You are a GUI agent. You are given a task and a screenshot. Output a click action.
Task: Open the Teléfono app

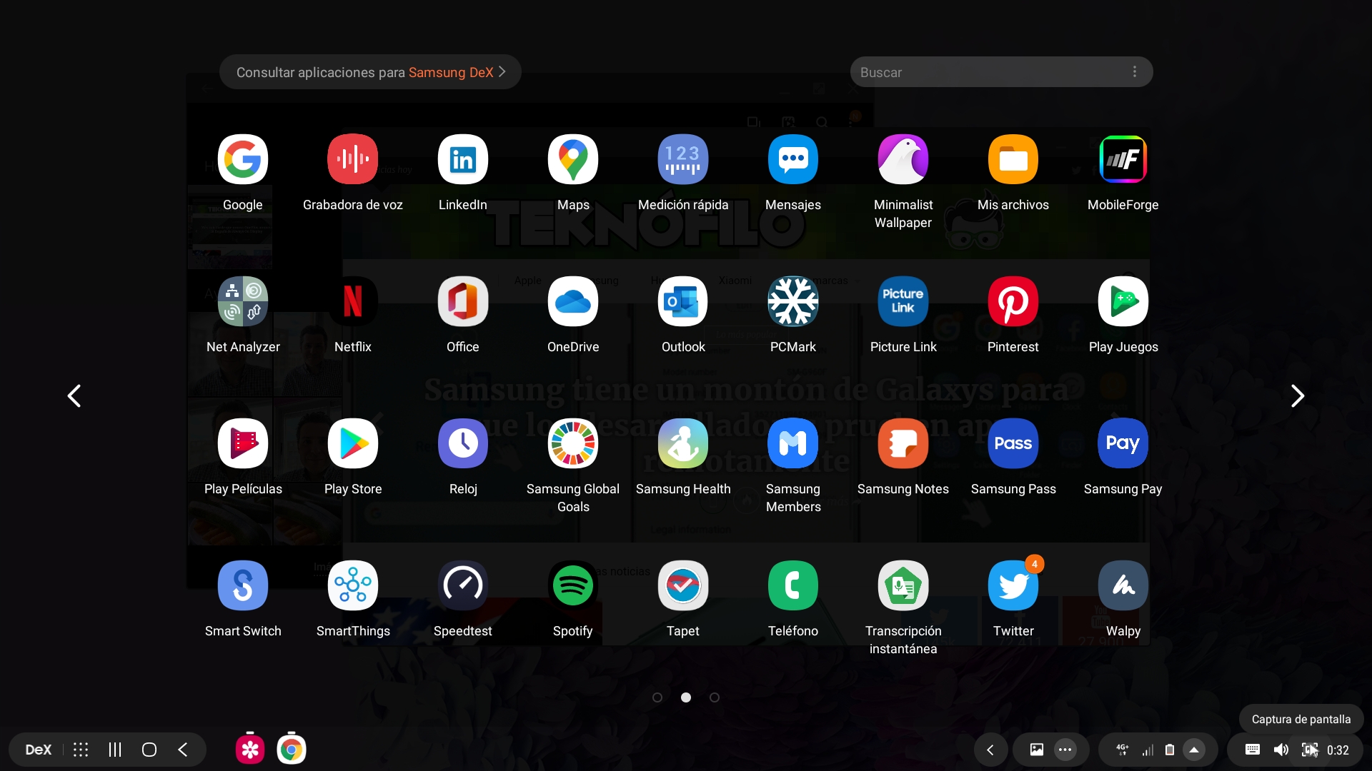coord(793,585)
